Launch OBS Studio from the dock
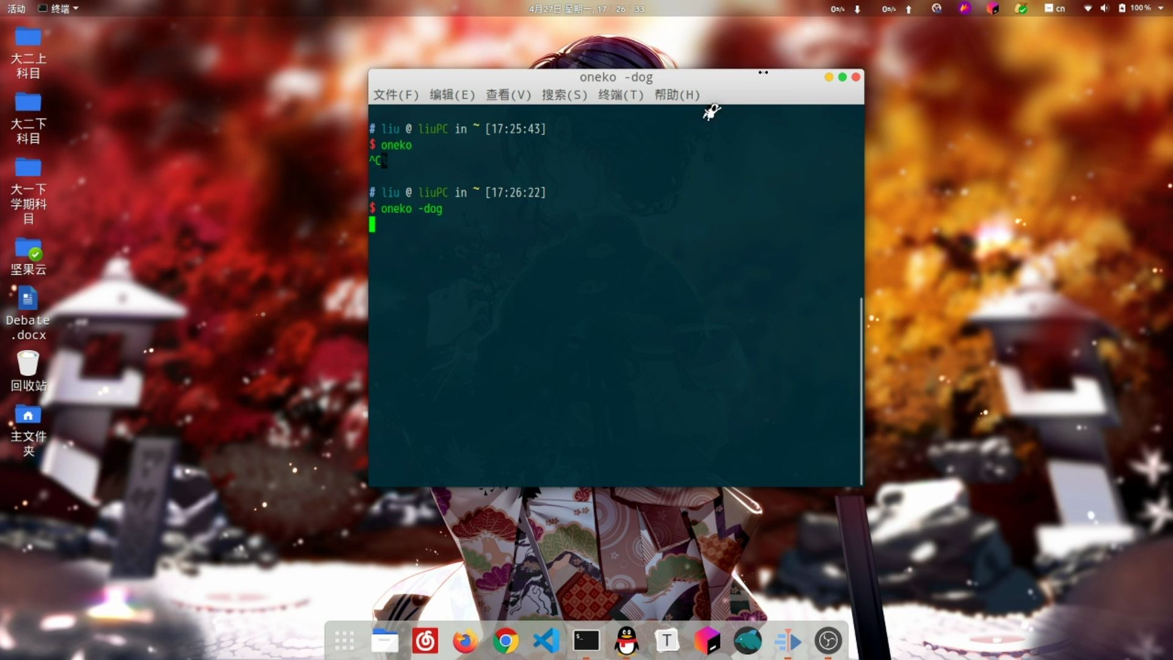This screenshot has width=1173, height=660. pyautogui.click(x=828, y=640)
